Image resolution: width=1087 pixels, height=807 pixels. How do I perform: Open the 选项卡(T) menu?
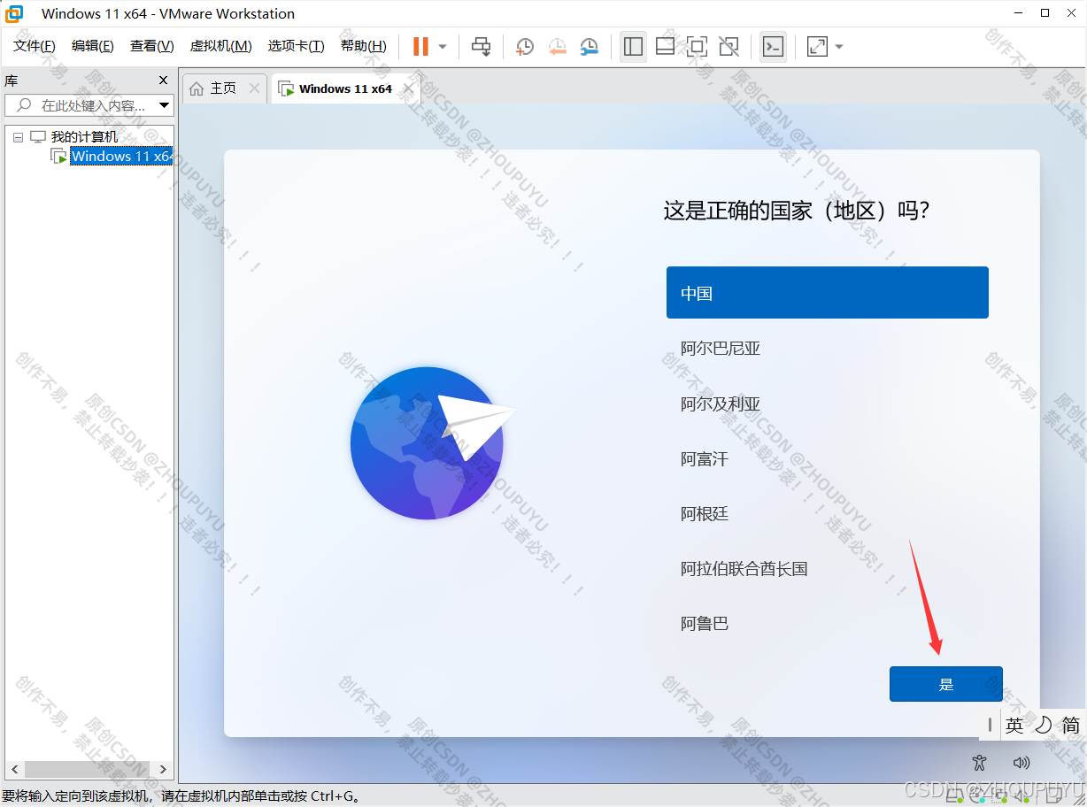pyautogui.click(x=297, y=46)
